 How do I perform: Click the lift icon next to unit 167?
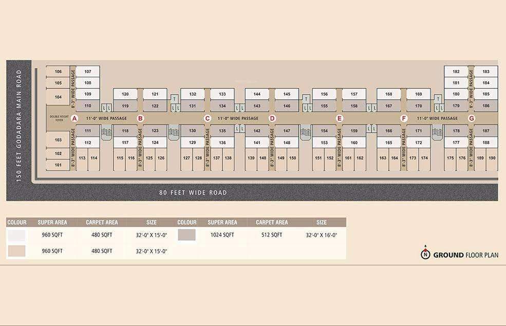pos(371,108)
